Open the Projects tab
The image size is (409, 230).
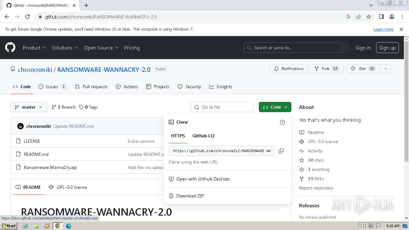pos(158,87)
